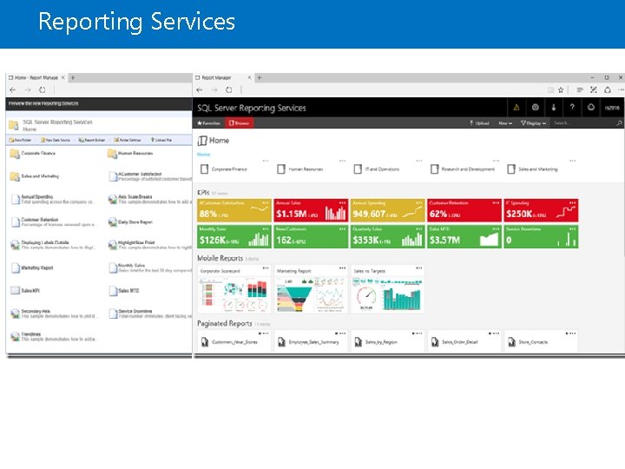Expand the New dropdown in portal toolbar
The width and height of the screenshot is (625, 469).
point(505,123)
